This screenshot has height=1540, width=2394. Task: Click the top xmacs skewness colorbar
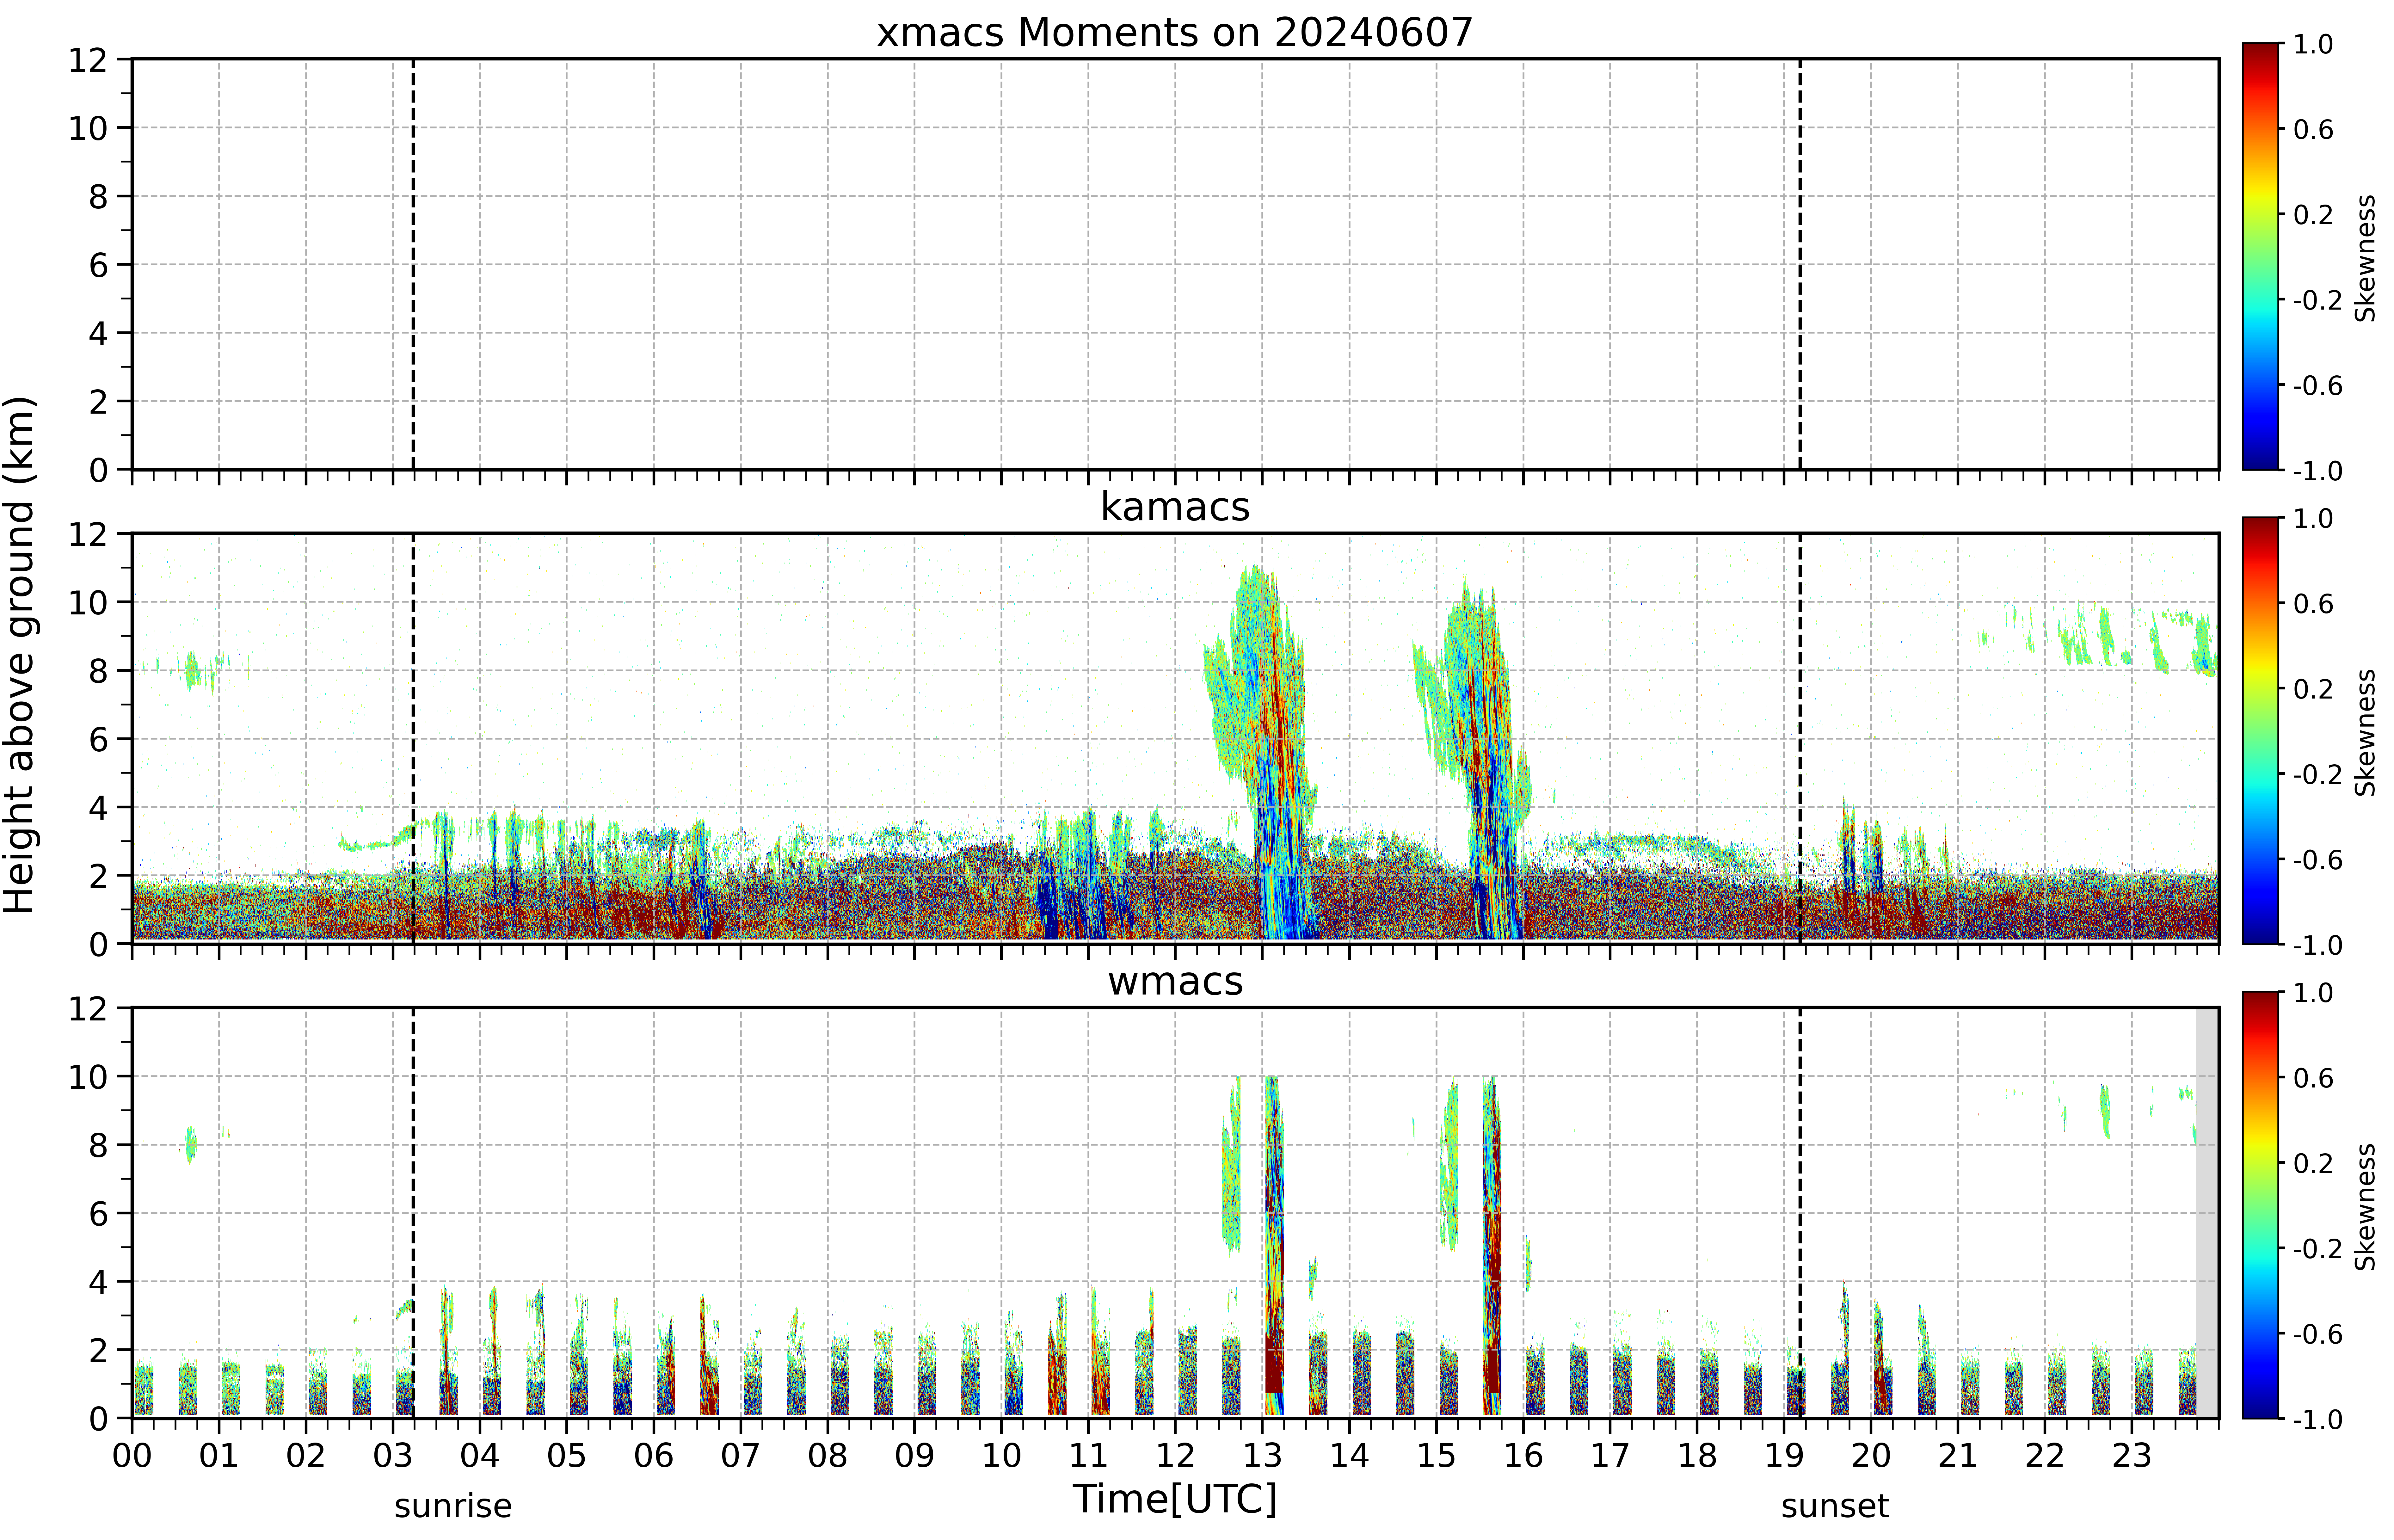[2260, 256]
